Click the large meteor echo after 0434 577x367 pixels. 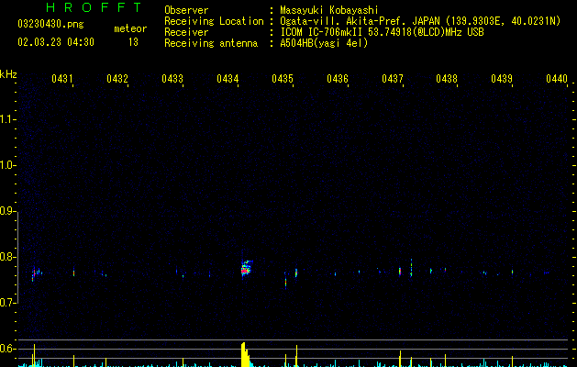pyautogui.click(x=246, y=269)
